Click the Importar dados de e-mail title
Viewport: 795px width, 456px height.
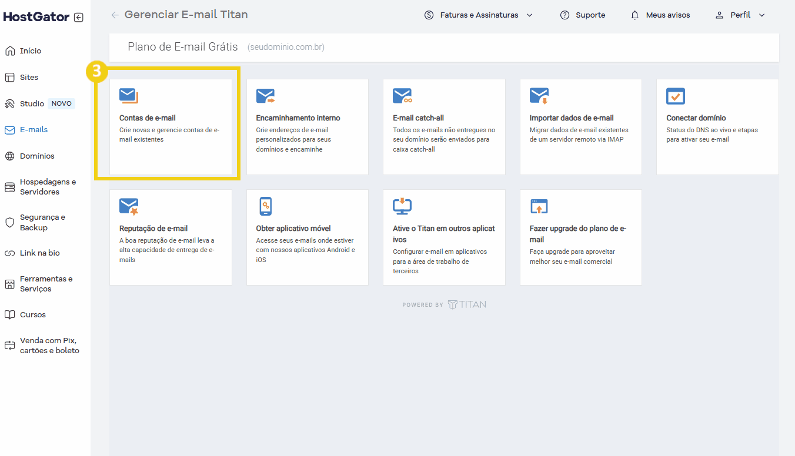pos(572,118)
